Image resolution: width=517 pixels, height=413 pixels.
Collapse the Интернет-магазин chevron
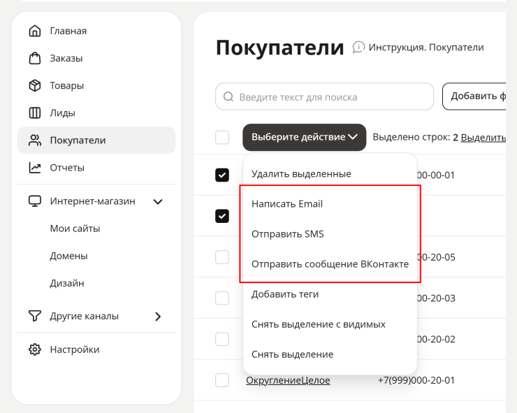(158, 201)
